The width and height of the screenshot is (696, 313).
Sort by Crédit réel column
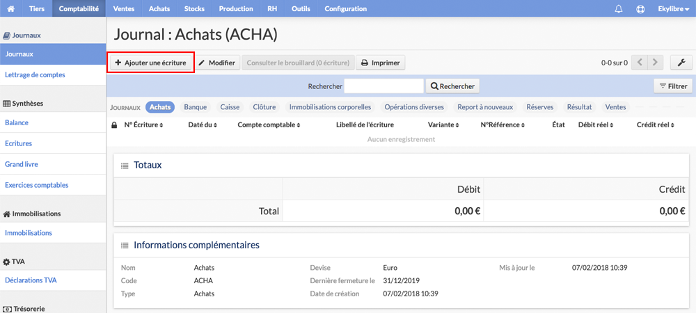(656, 125)
